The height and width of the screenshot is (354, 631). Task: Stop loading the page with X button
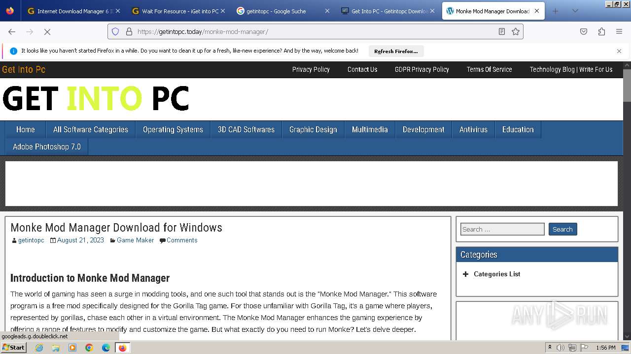tap(47, 31)
